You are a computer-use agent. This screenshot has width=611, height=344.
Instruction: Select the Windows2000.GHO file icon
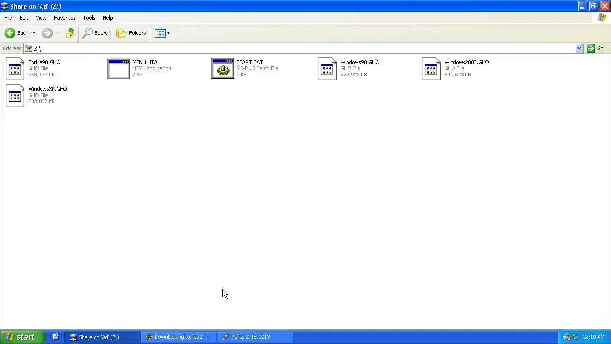[x=431, y=68]
